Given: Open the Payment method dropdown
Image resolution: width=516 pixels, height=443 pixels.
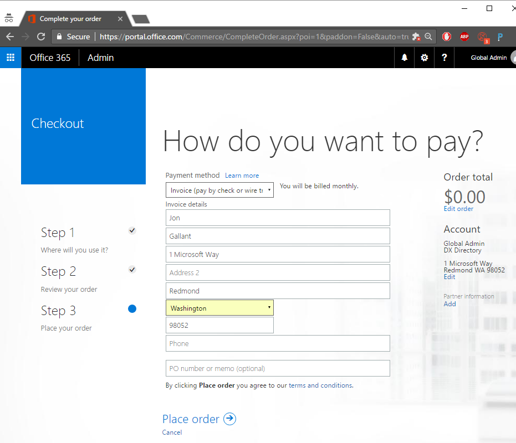Looking at the screenshot, I should point(219,190).
